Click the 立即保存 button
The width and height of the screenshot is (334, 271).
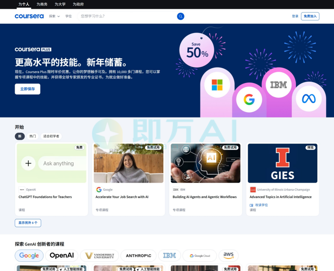click(x=27, y=89)
